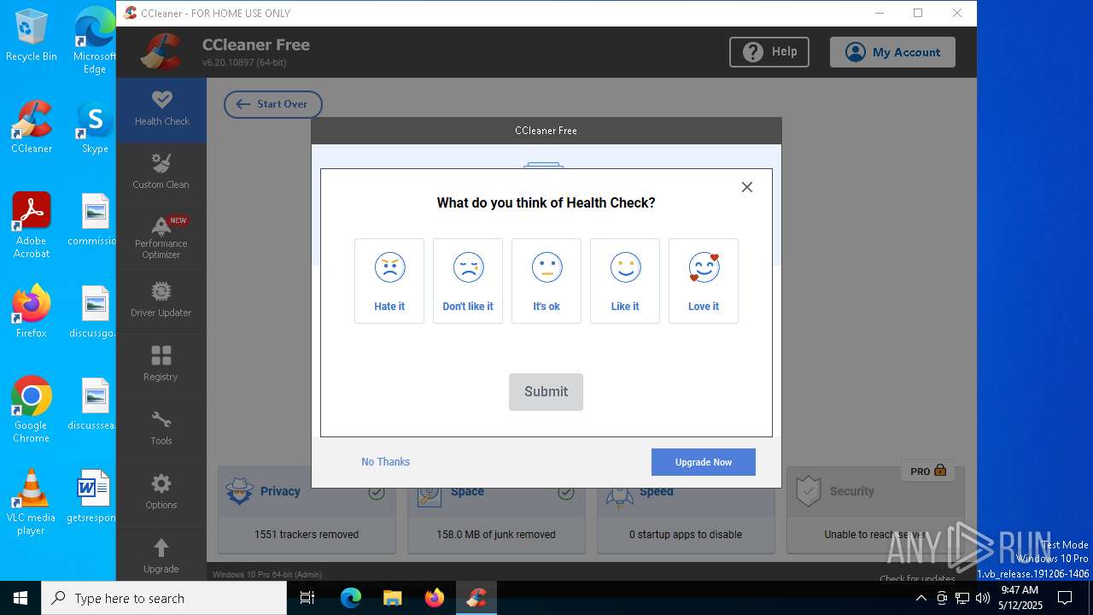Rate Health Check as Like it
1093x615 pixels.
click(625, 281)
